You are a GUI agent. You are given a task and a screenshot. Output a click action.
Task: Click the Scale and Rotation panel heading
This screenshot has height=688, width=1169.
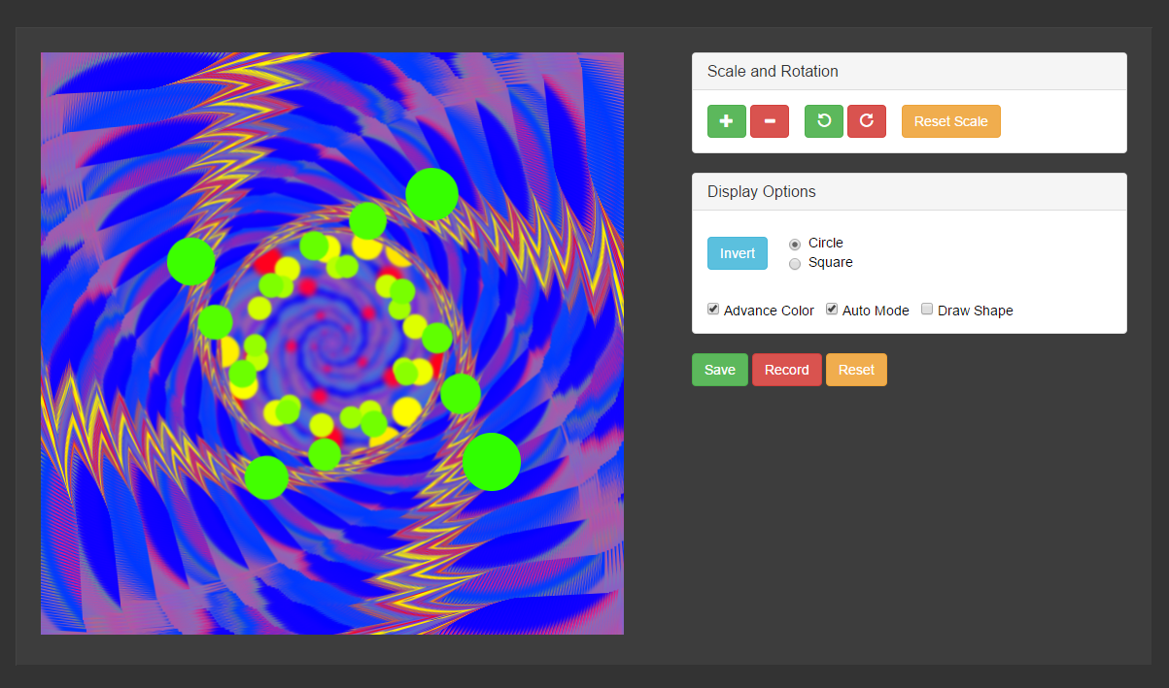click(910, 72)
